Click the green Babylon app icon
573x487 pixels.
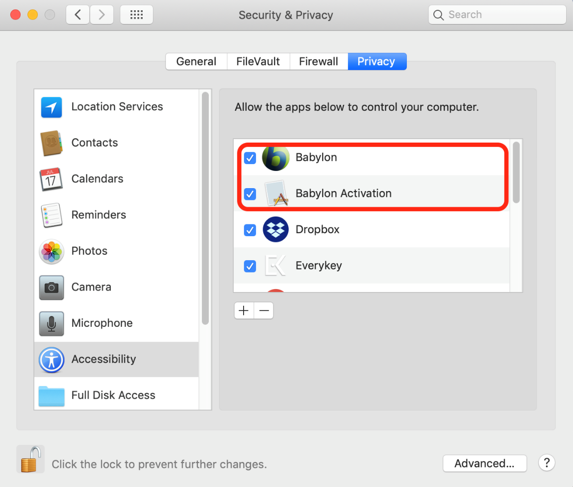pos(276,158)
